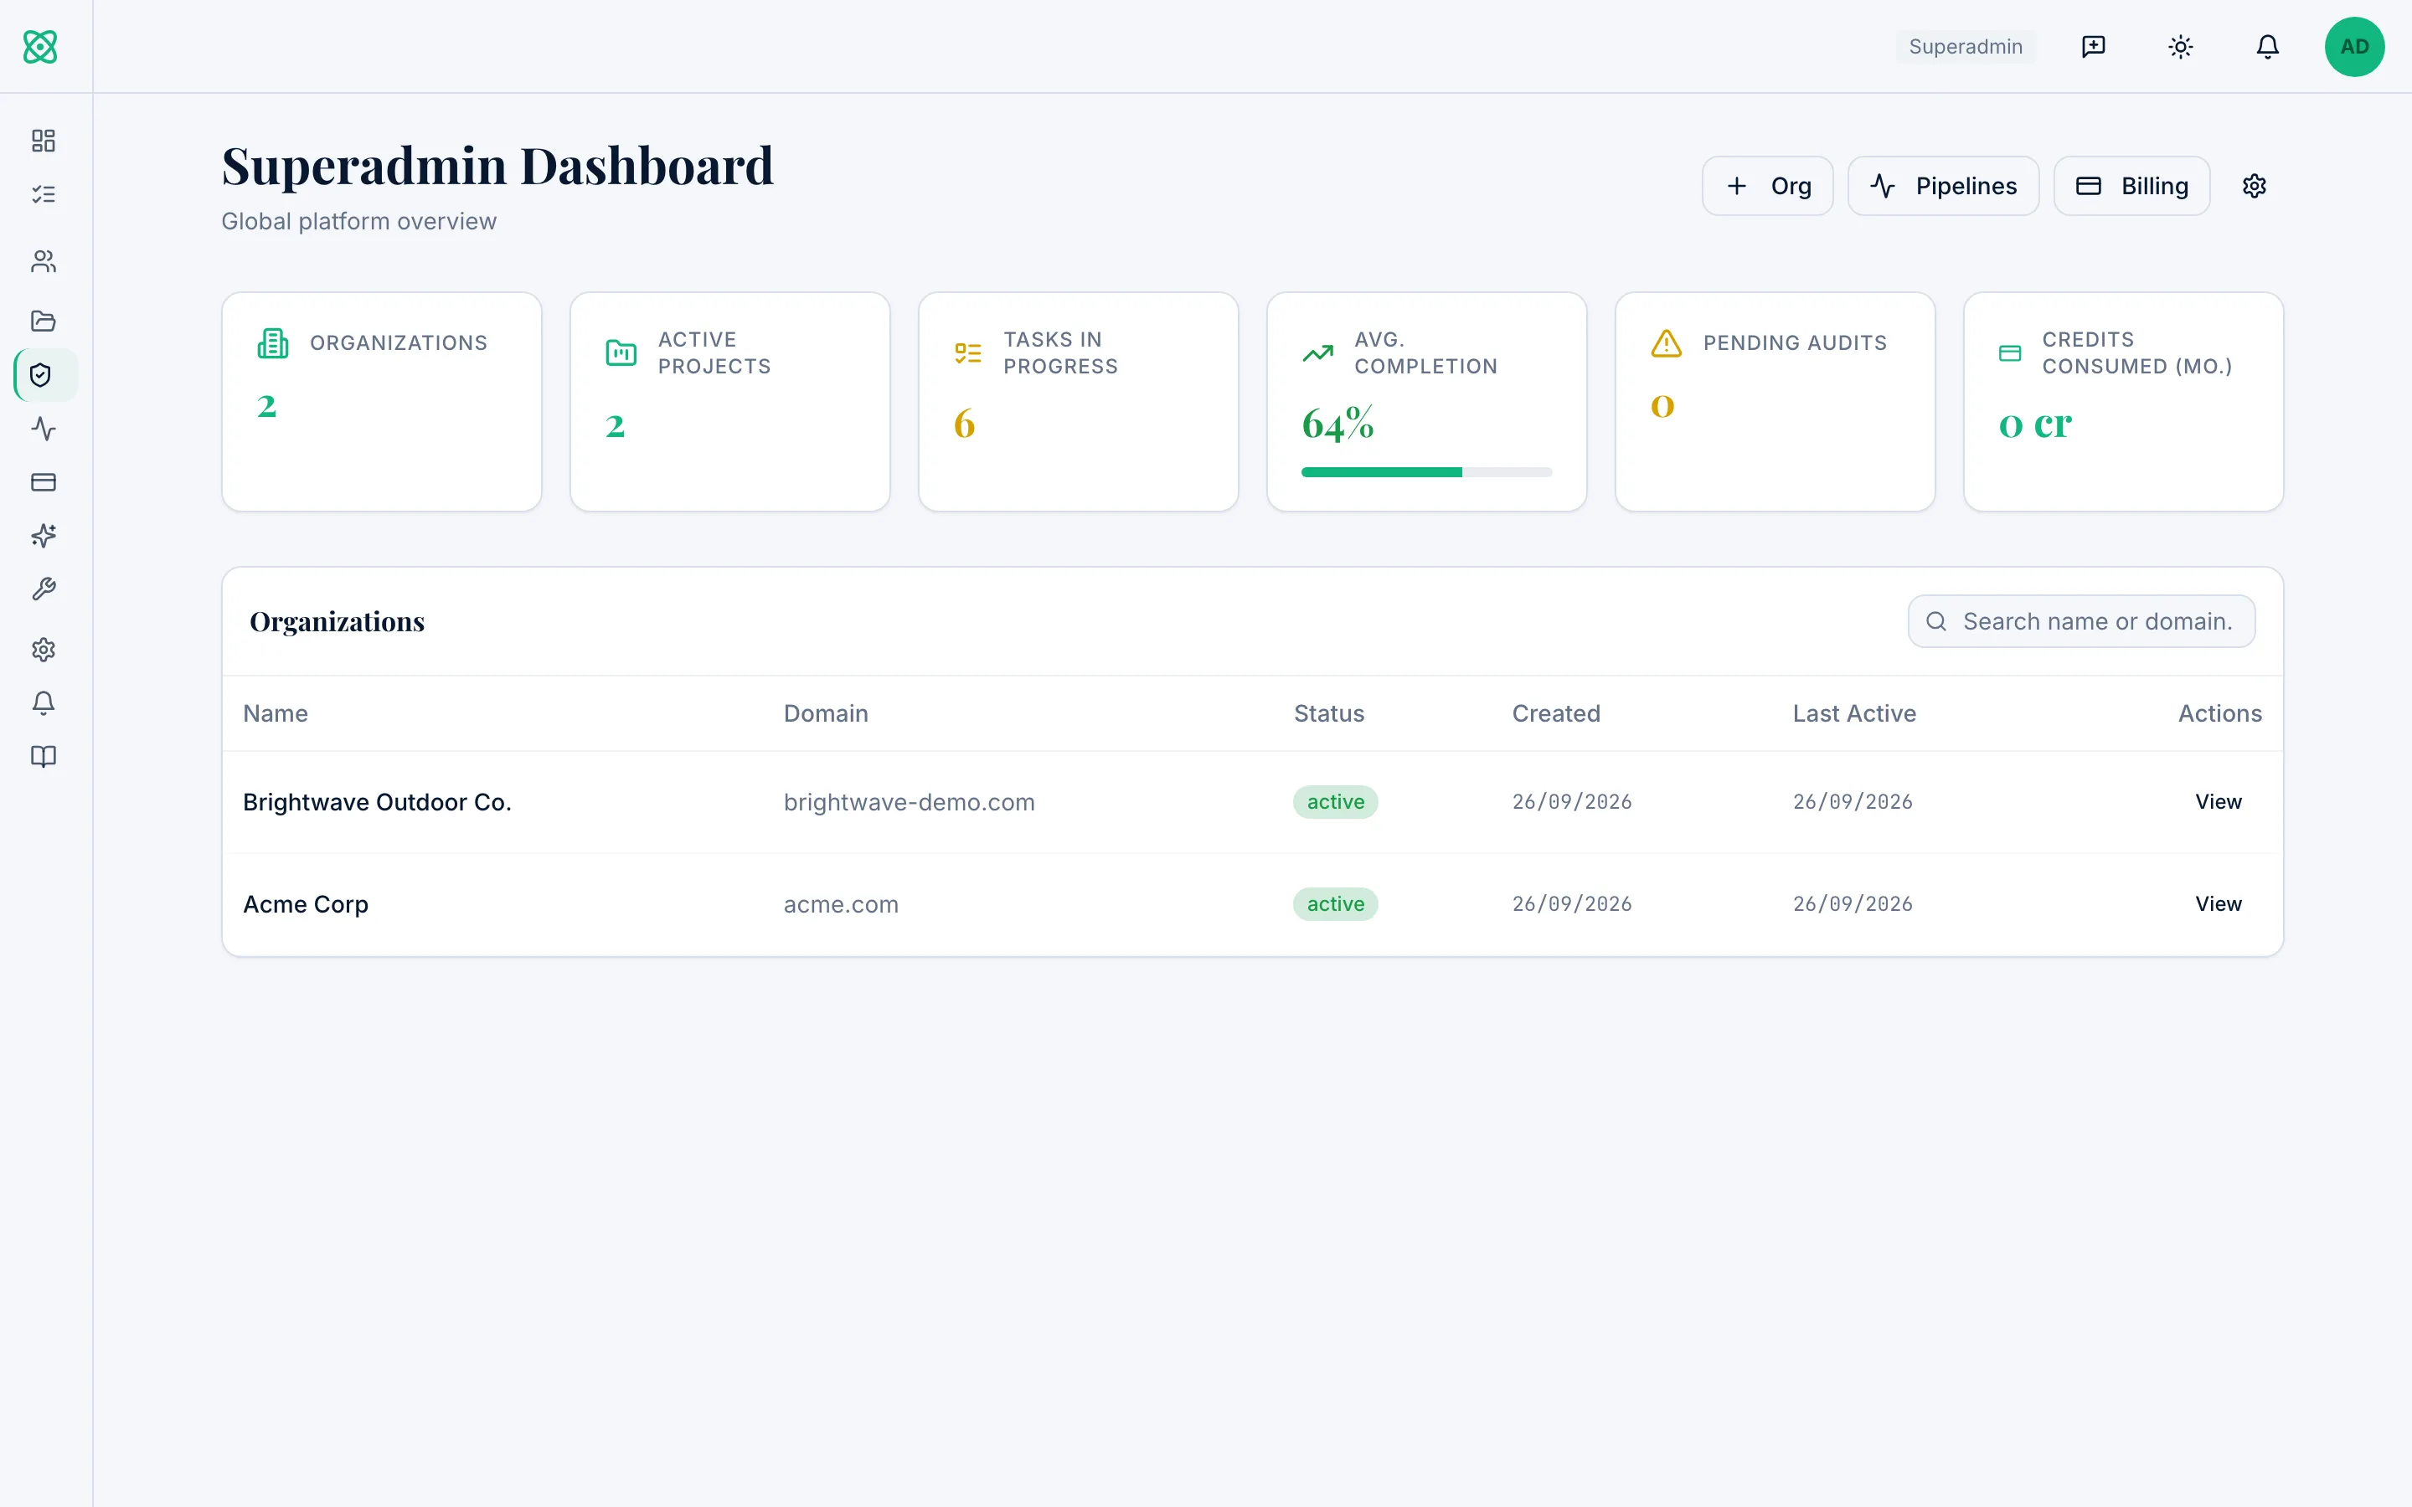This screenshot has width=2412, height=1507.
Task: Open the Pipelines button
Action: coord(1942,187)
